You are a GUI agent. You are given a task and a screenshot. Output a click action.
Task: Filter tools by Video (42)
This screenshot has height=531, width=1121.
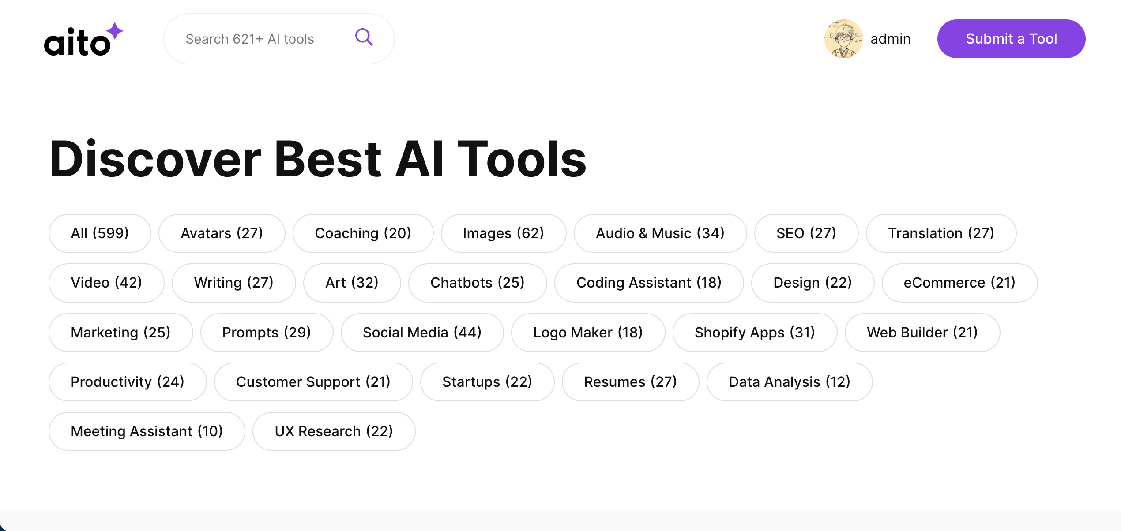[106, 283]
